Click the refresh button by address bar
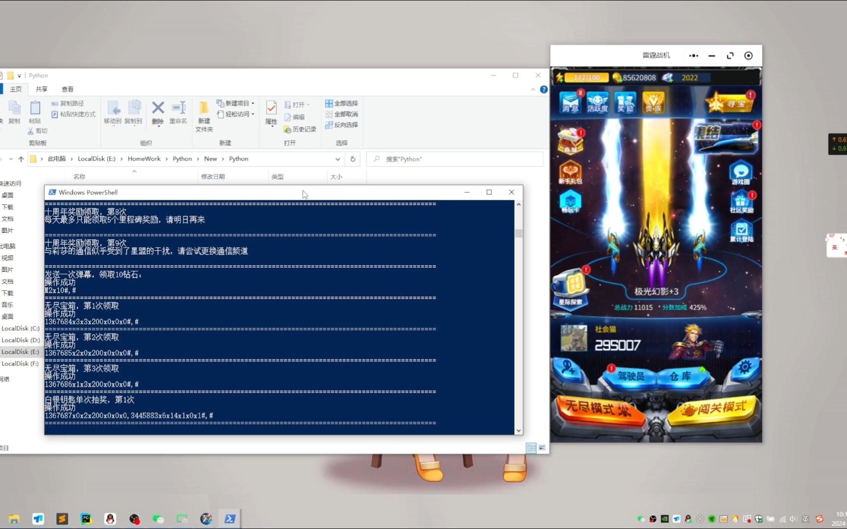 pos(352,159)
